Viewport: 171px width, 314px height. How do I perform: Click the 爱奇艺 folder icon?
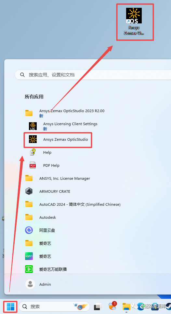29,243
